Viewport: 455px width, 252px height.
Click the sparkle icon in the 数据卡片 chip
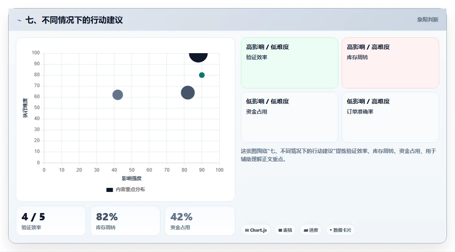click(x=331, y=230)
